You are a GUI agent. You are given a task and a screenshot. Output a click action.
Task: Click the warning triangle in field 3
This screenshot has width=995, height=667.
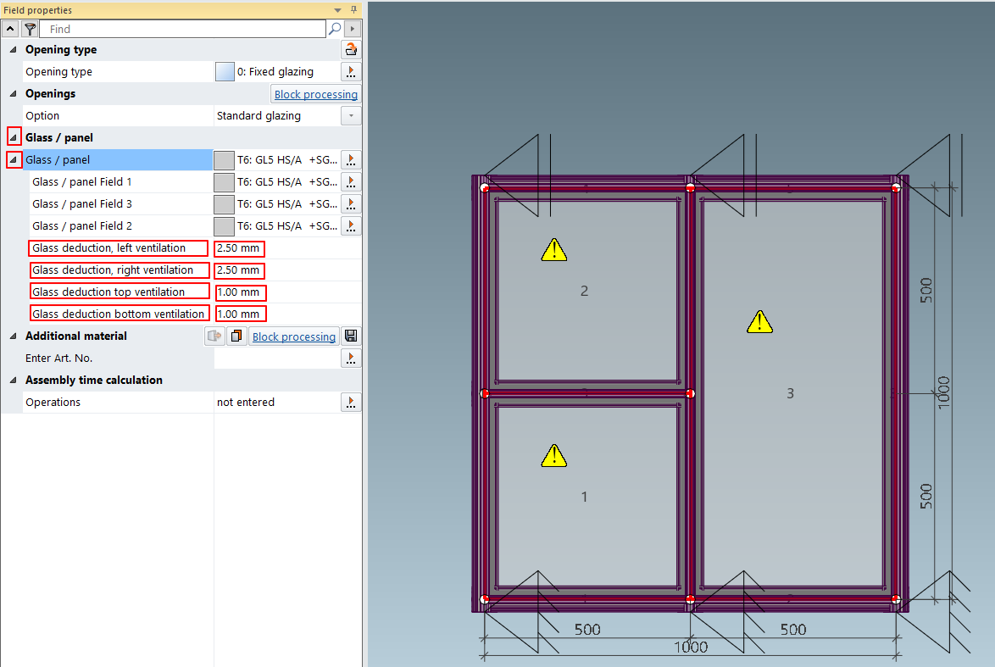coord(759,321)
